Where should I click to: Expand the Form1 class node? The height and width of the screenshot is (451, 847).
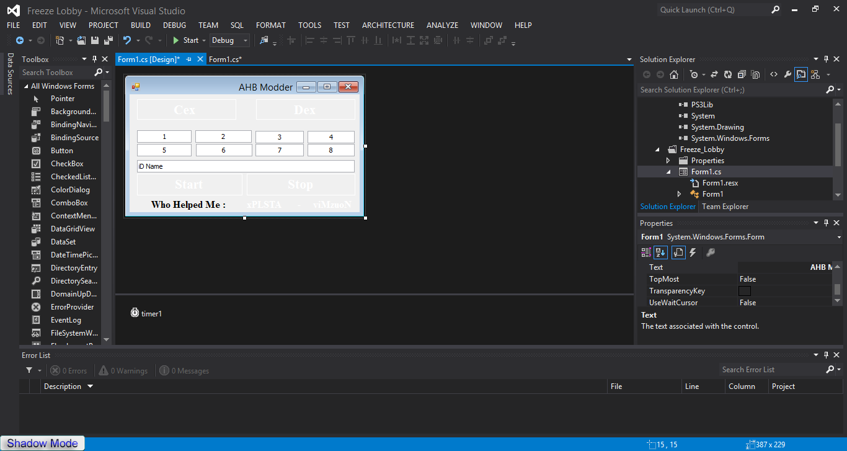point(680,194)
